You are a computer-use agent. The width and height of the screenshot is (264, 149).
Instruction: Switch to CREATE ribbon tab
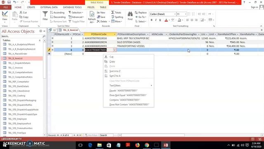click(31, 7)
